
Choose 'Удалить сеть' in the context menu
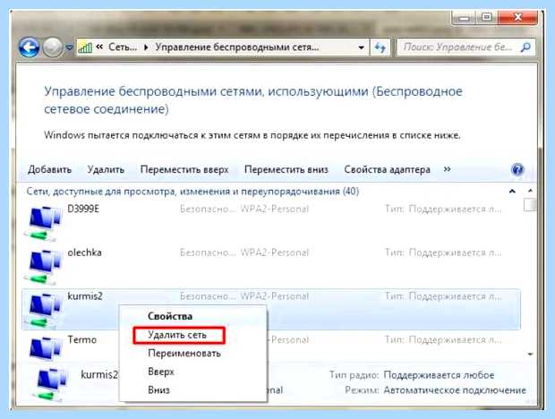point(177,335)
